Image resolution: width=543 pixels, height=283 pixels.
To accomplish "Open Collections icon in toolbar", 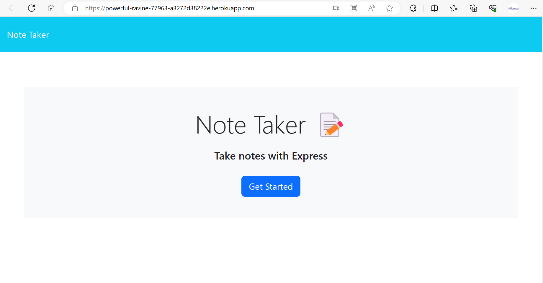I will [473, 8].
